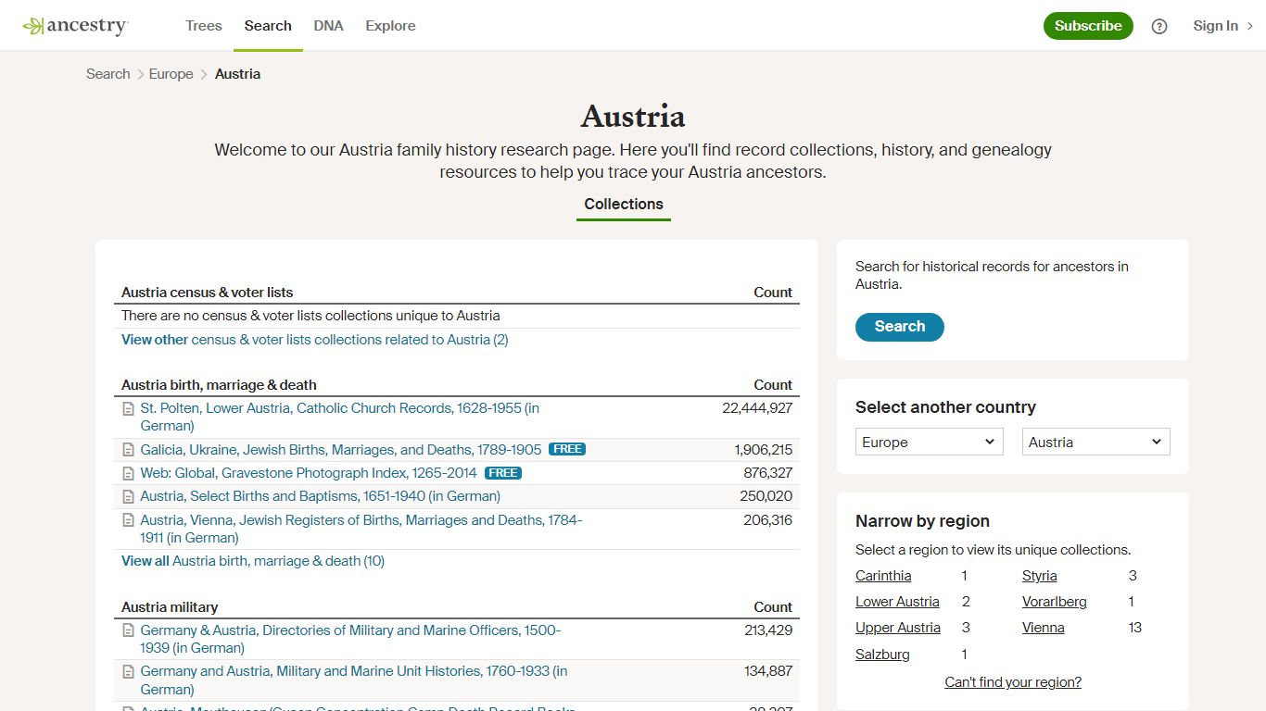
Task: Click the document icon beside Austria Select Births
Action: pos(129,496)
